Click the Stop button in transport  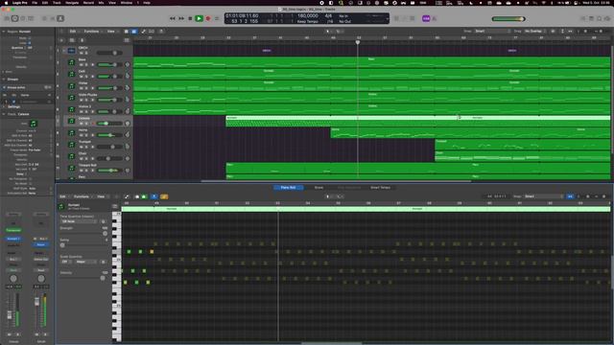190,18
